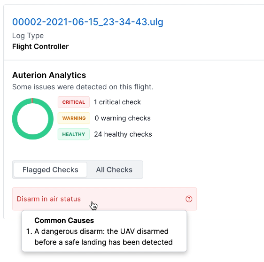264x262 pixels.
Task: Click the red critical segment of donut chart
Action: 32,101
